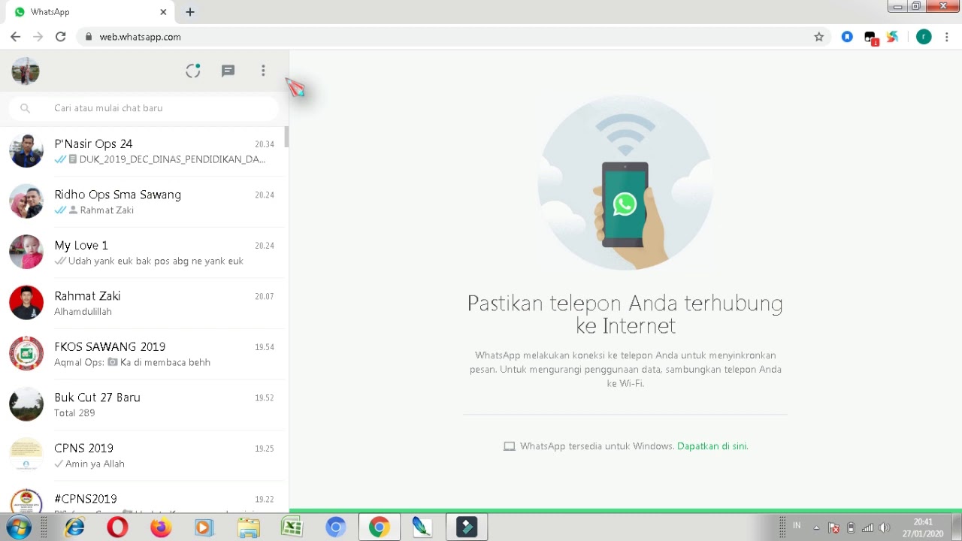Click the search chat input field
Image resolution: width=962 pixels, height=541 pixels.
point(144,108)
